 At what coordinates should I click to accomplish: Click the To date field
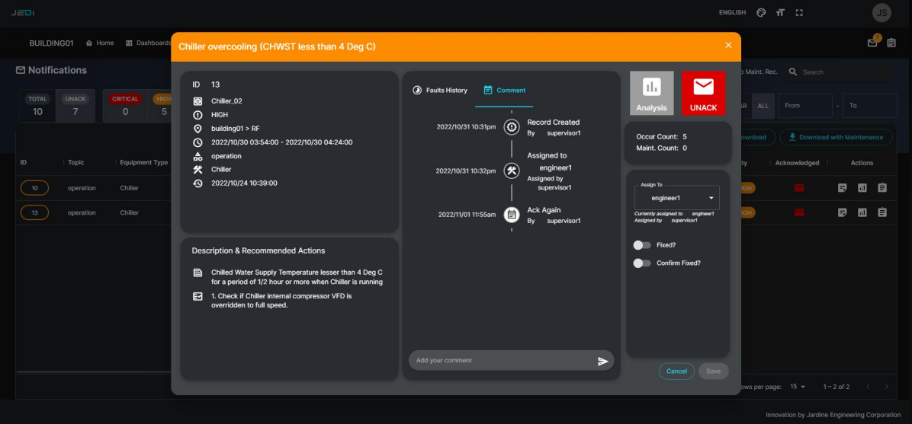(869, 106)
